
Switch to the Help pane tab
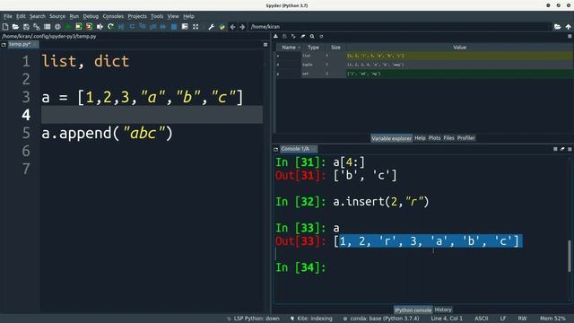point(420,138)
